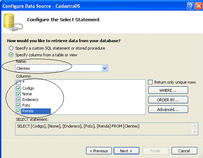Screen dimensions: 203x158
Task: Go to the Next wizard step
Action: 126,151
